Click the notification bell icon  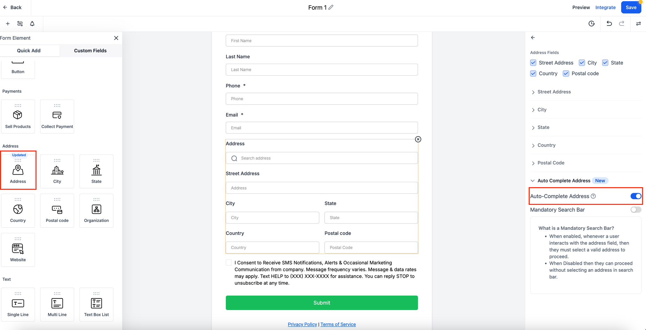[32, 24]
